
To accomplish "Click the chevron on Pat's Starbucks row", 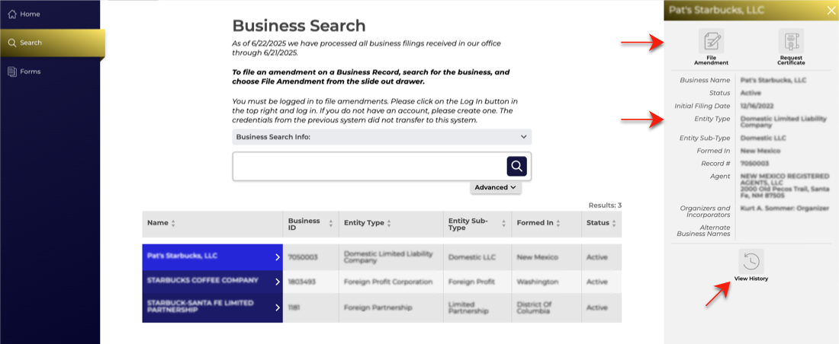I will click(277, 257).
